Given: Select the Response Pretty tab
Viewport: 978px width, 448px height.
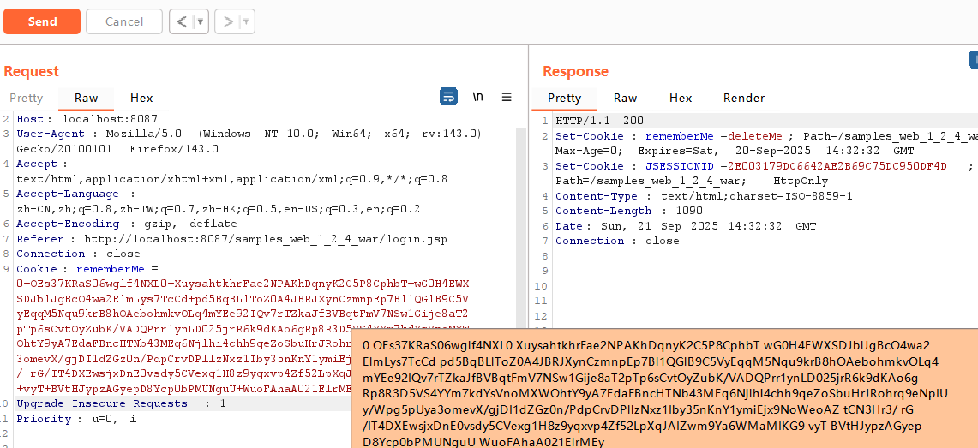Looking at the screenshot, I should (564, 98).
